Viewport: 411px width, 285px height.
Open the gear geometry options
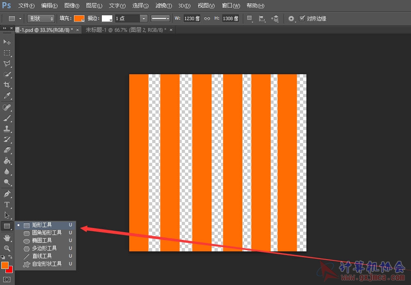tap(291, 18)
